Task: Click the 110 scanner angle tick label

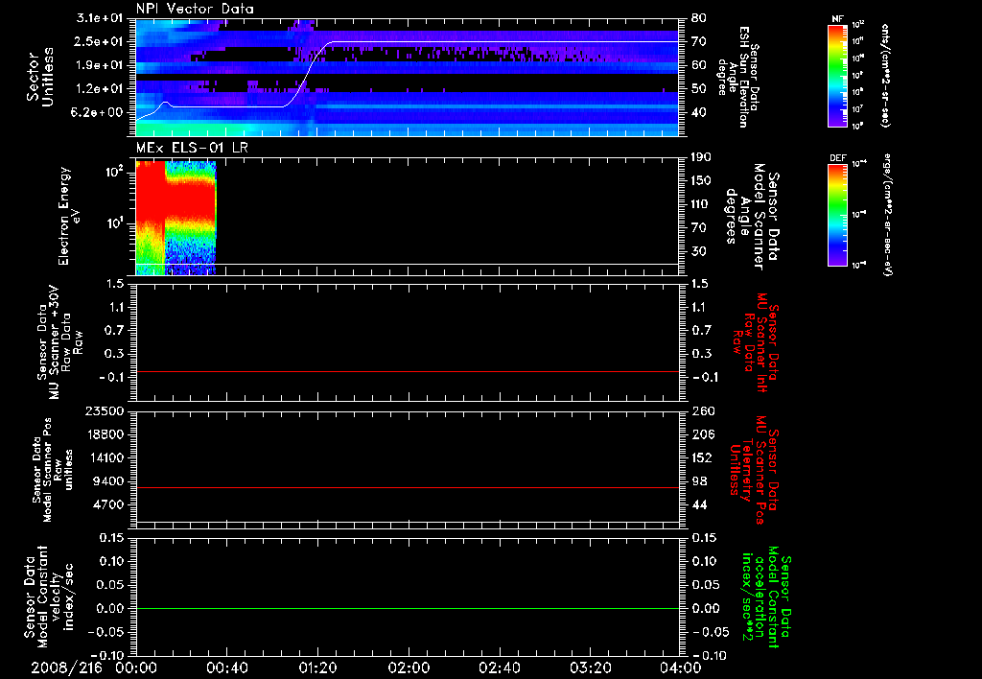Action: point(701,204)
